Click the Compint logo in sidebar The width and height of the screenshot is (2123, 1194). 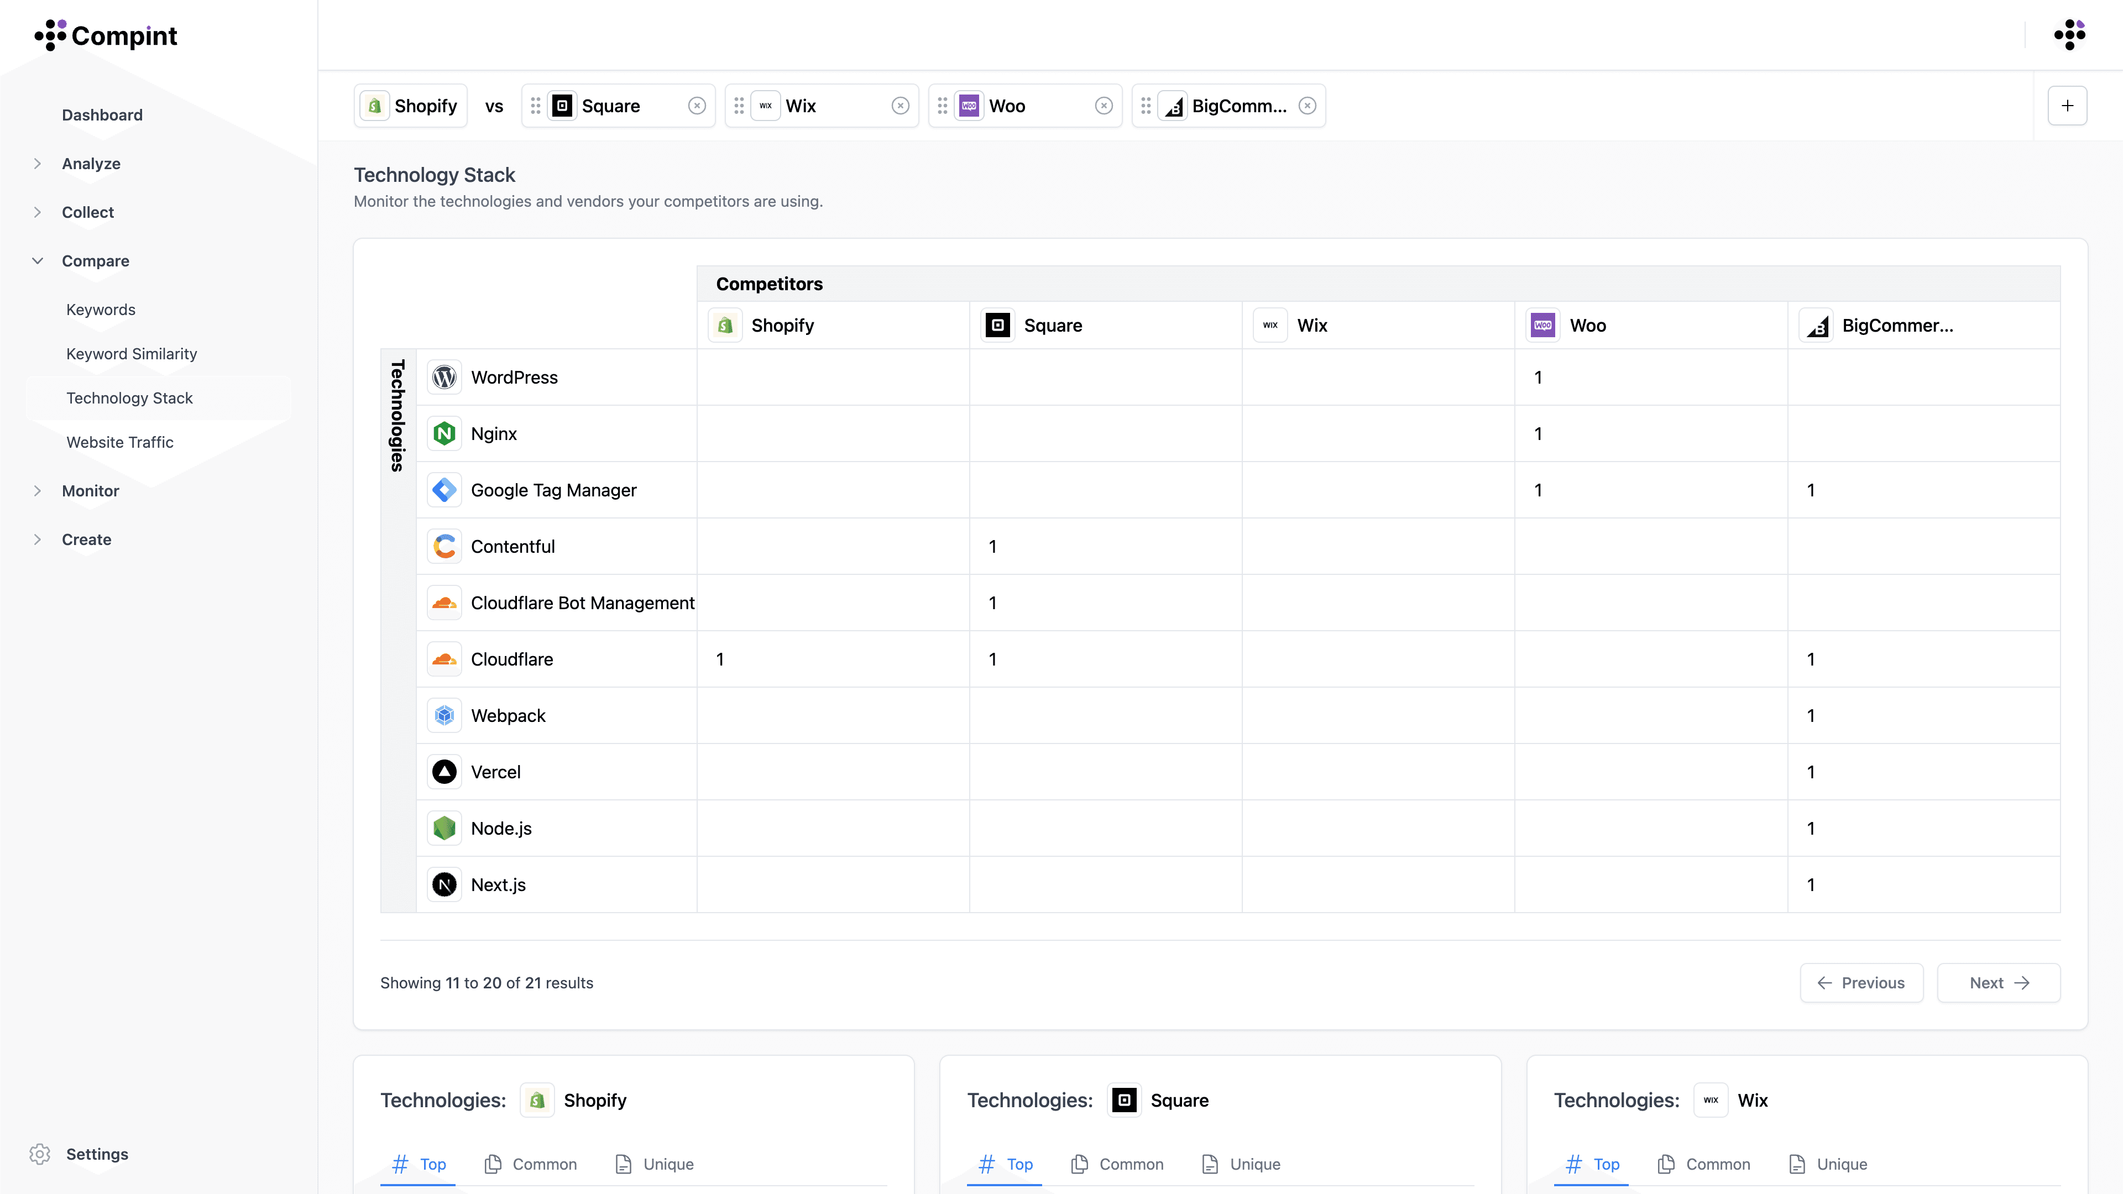click(106, 35)
